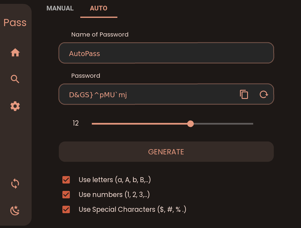
Task: Open settings via the gear icon
Action: click(15, 106)
